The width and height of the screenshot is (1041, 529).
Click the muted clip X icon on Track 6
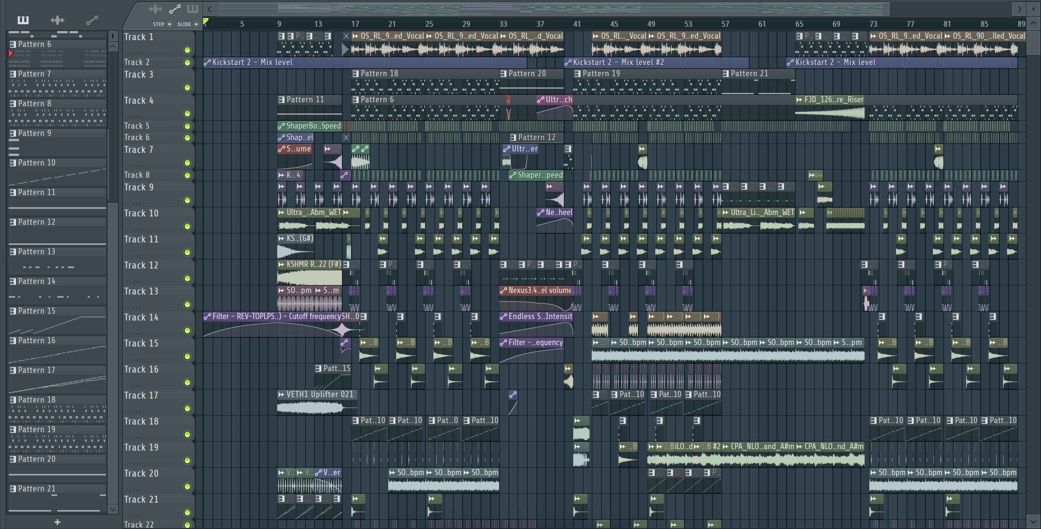click(x=346, y=138)
